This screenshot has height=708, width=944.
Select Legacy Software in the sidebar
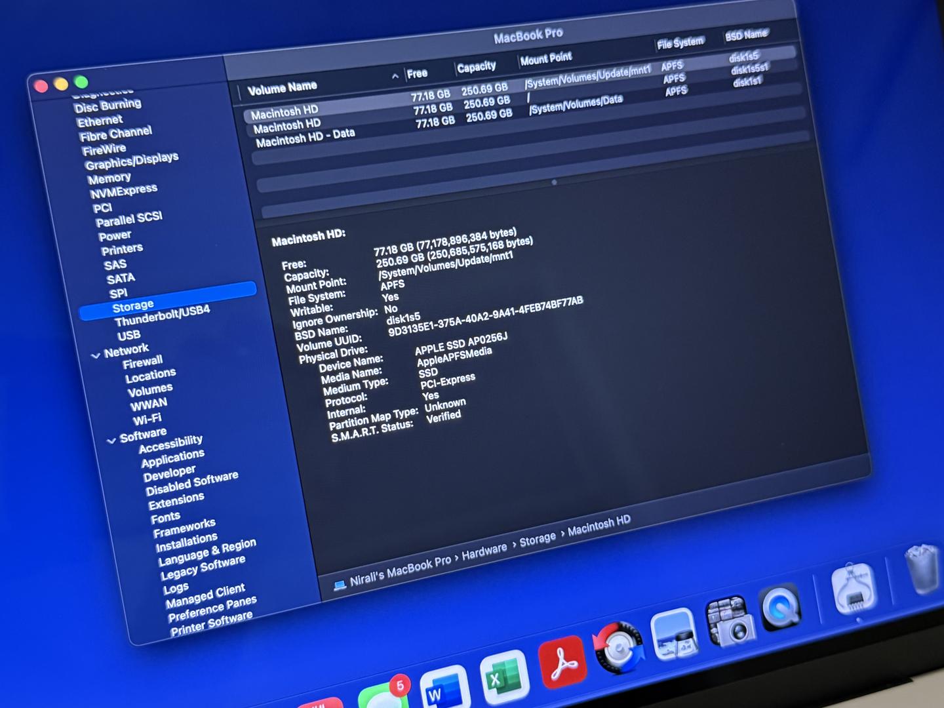coord(203,569)
